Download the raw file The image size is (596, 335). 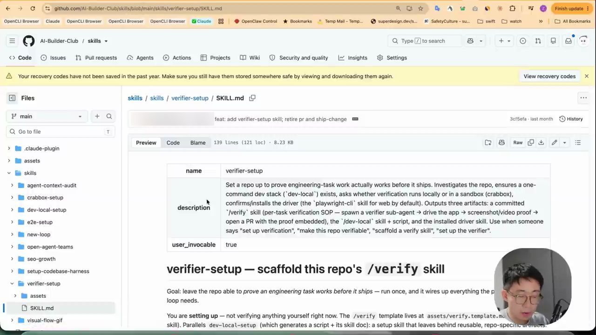point(541,143)
